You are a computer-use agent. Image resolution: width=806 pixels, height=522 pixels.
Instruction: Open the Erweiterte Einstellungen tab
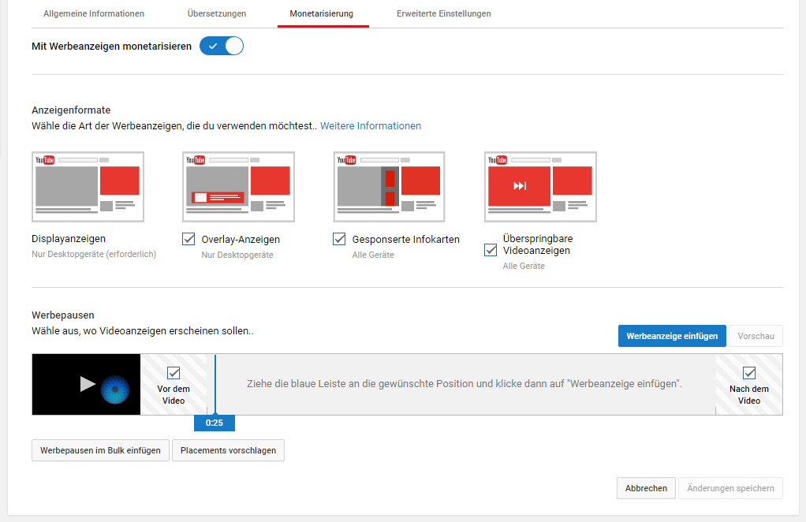[x=444, y=14]
